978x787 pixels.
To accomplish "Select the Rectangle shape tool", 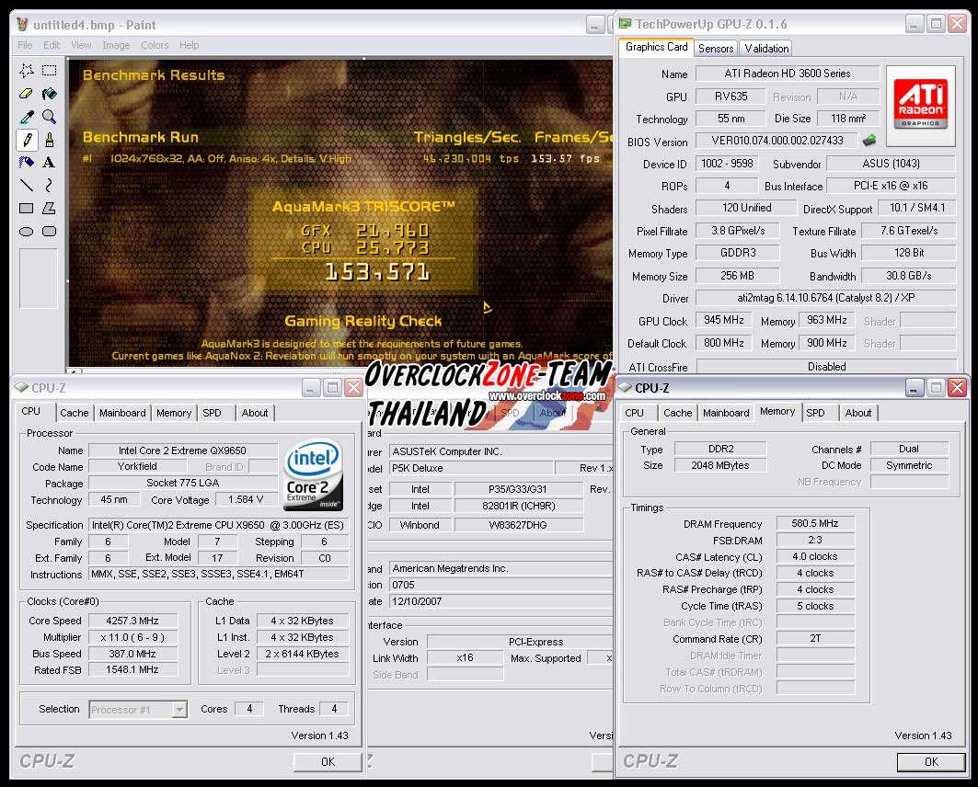I will click(x=26, y=208).
